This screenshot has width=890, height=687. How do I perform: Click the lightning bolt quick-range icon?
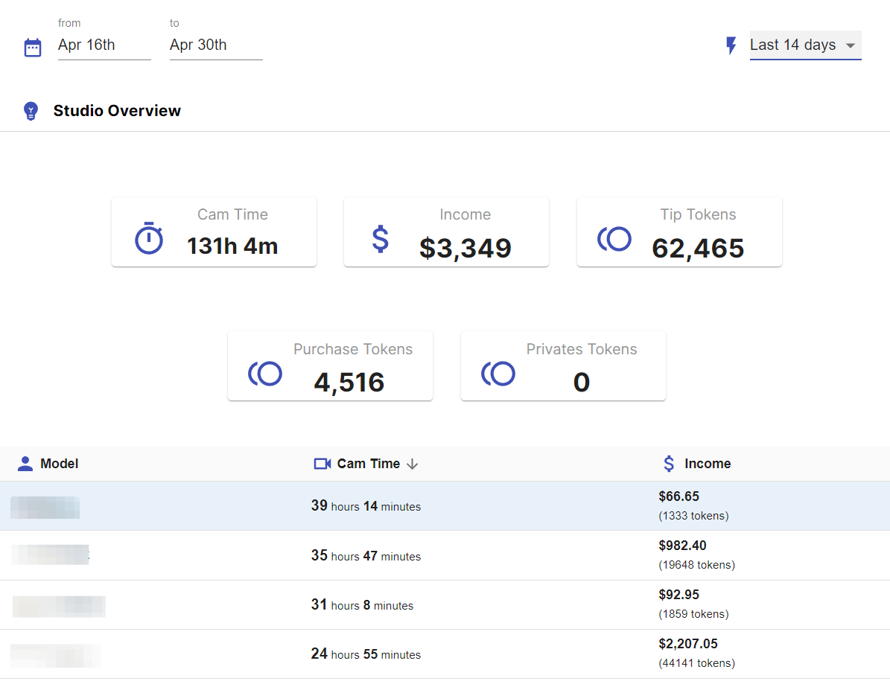coord(731,45)
